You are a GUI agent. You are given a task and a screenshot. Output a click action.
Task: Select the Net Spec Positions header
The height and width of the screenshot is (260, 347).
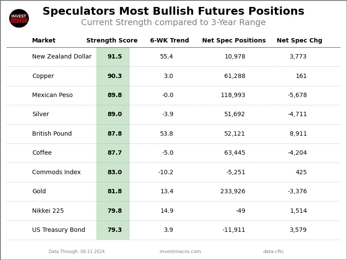(234, 41)
